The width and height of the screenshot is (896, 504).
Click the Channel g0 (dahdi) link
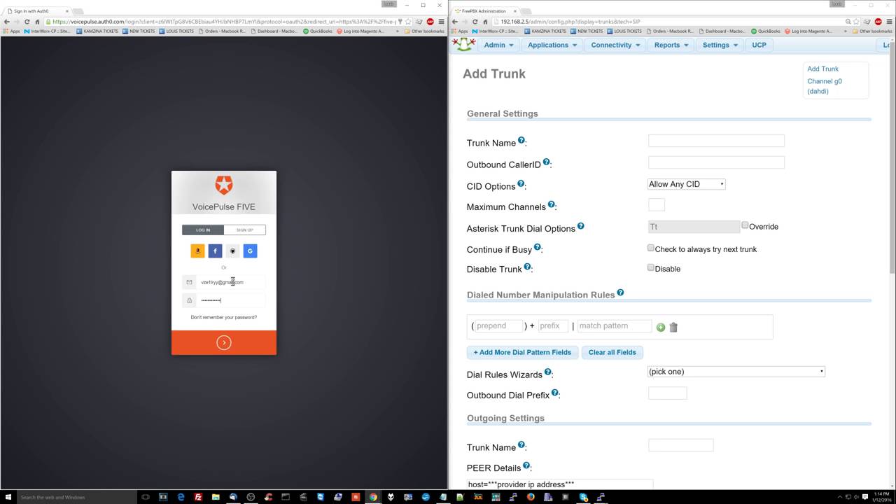(825, 86)
